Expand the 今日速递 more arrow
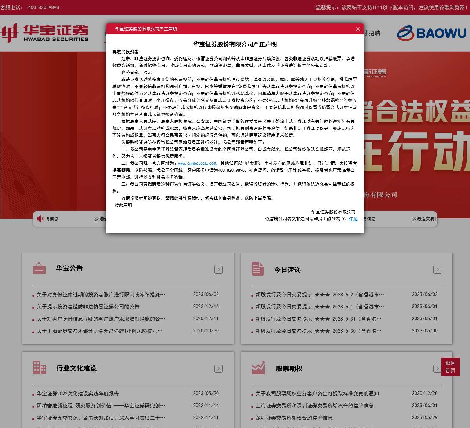The height and width of the screenshot is (428, 470). [437, 270]
